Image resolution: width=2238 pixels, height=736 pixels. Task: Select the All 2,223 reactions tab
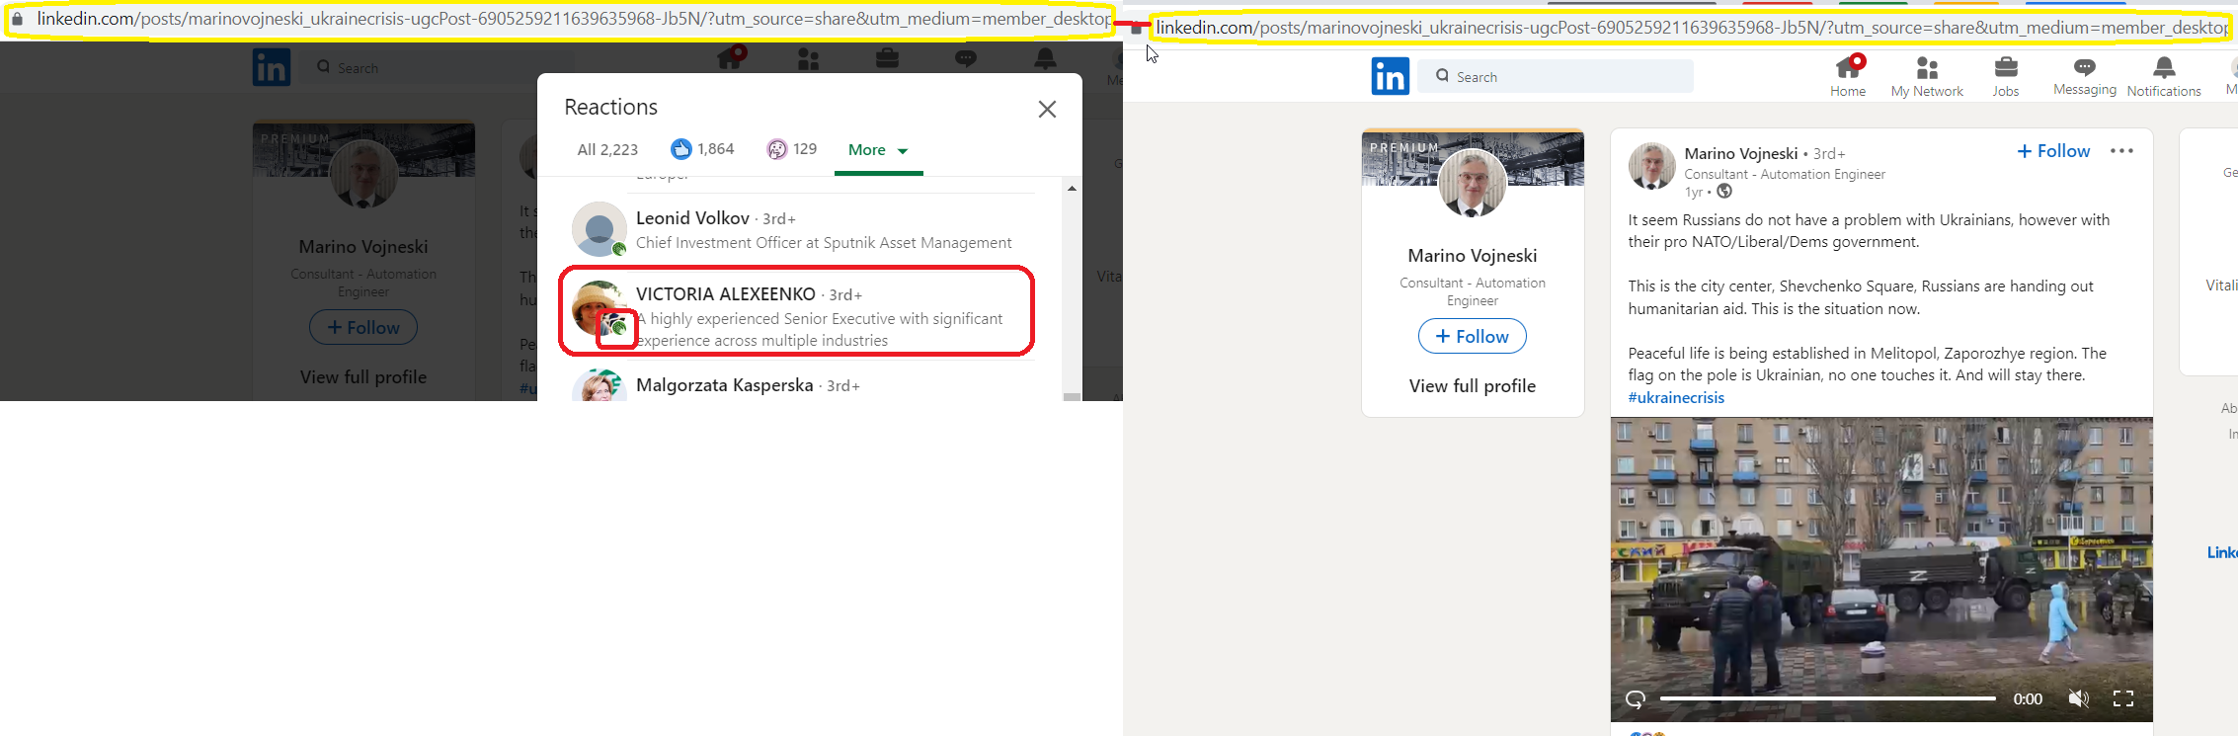point(607,149)
